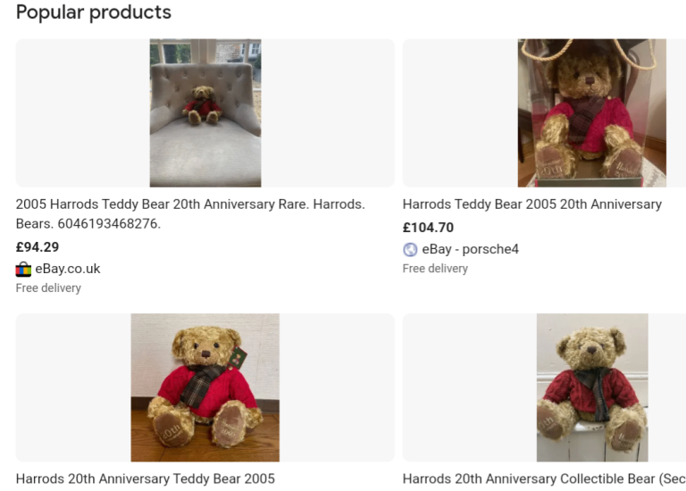Open '2005 Harrods Teddy Bear 20th Anniversary Rare' listing title
Screen dimensions: 686x491
click(x=190, y=213)
